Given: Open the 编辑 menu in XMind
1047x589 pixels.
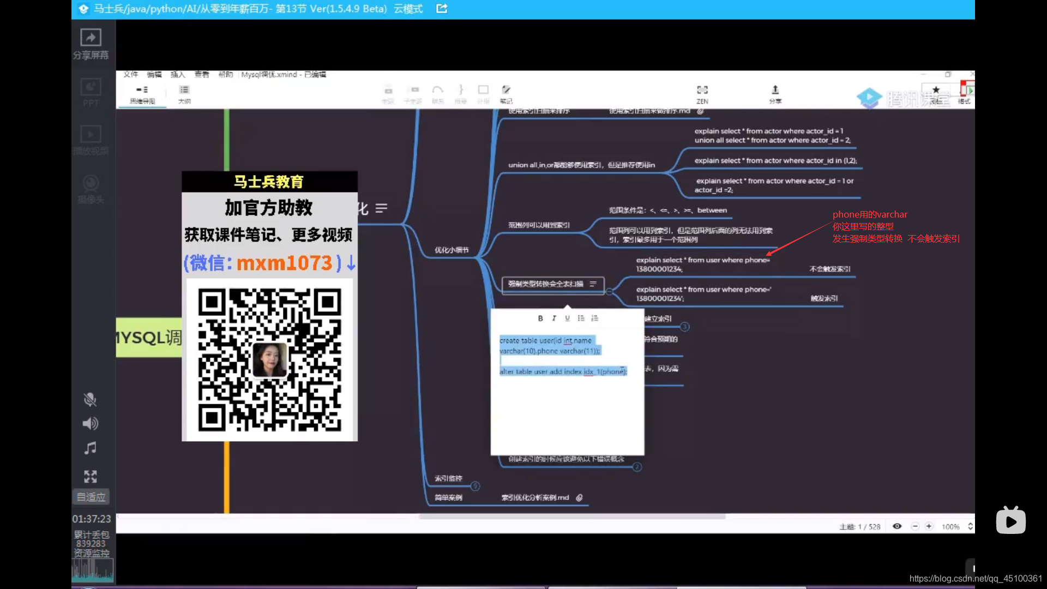Looking at the screenshot, I should 154,75.
